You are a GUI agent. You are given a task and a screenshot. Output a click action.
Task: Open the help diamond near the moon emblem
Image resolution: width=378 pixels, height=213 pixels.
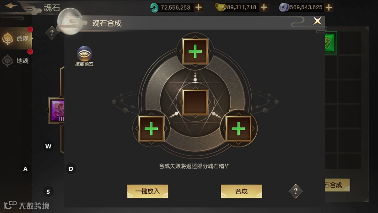[x=52, y=33]
